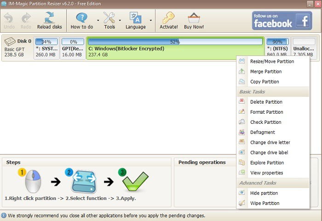Open the follow us on facebook banner
The image size is (322, 221).
tap(282, 21)
